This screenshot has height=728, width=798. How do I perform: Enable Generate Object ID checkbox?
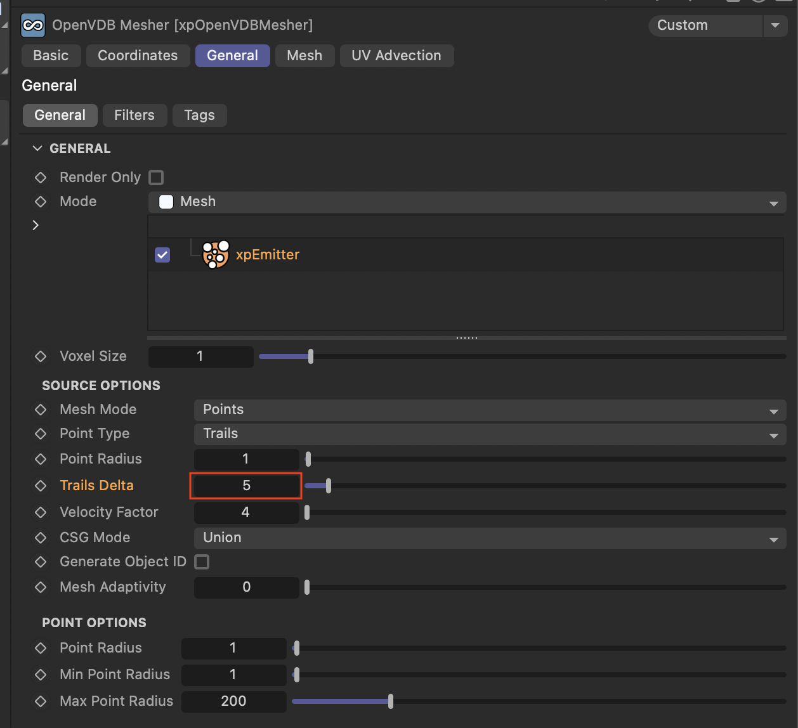202,562
